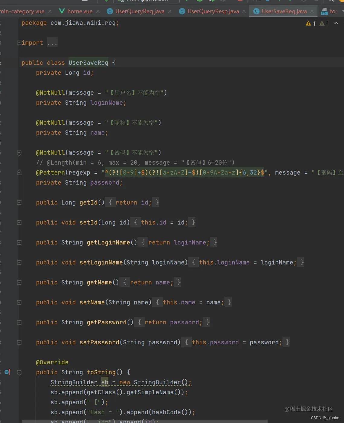This screenshot has width=344, height=423.
Task: Click the class icon on UserQueryReq.java tab
Action: click(x=110, y=11)
